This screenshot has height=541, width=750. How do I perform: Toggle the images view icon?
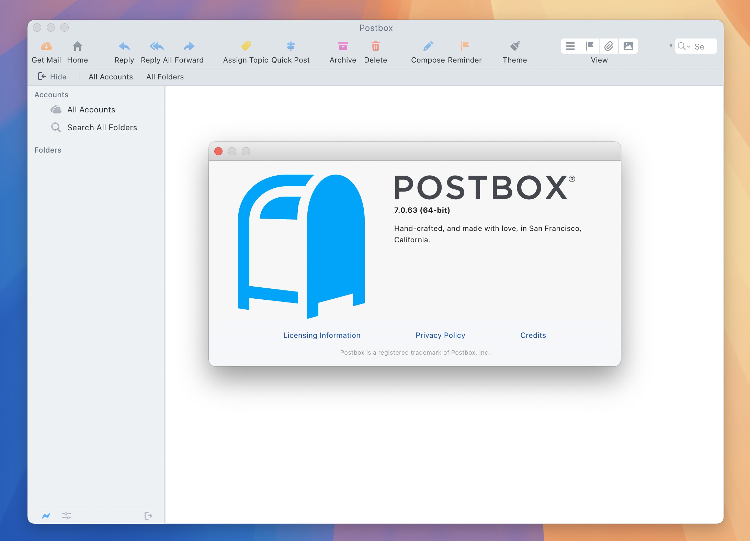[x=628, y=46]
